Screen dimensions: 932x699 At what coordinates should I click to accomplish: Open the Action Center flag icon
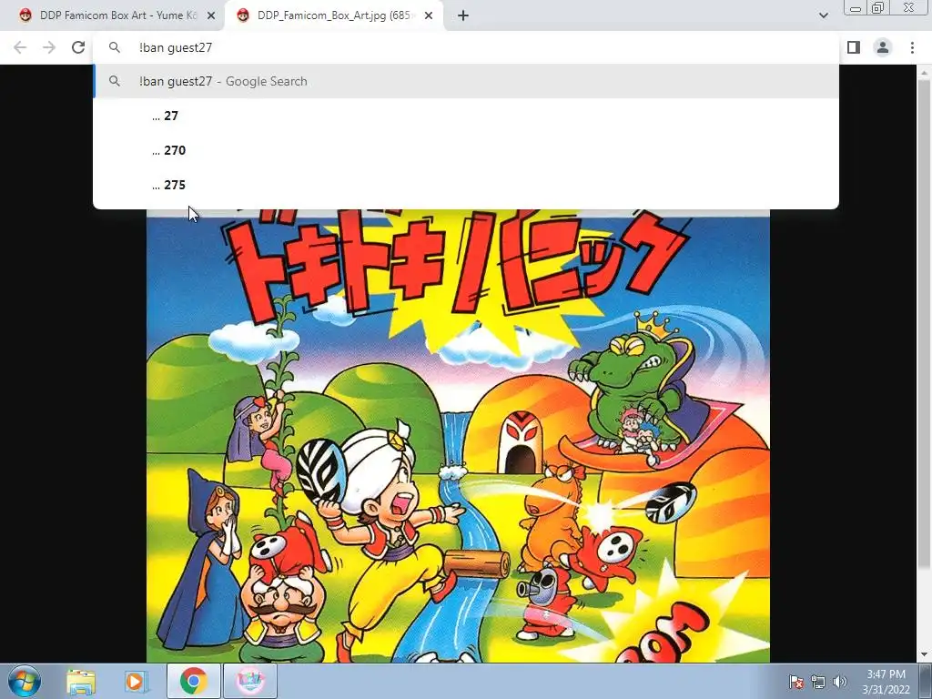(x=795, y=682)
